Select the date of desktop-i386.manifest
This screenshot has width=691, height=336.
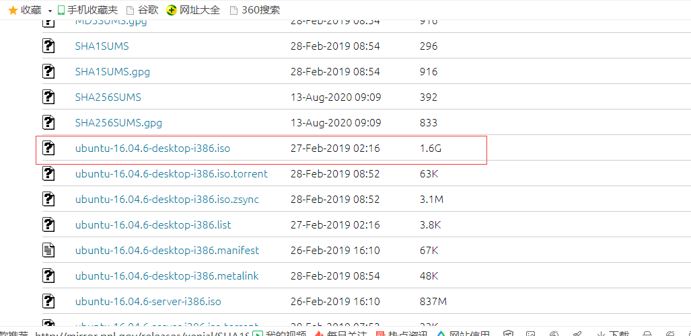[335, 251]
